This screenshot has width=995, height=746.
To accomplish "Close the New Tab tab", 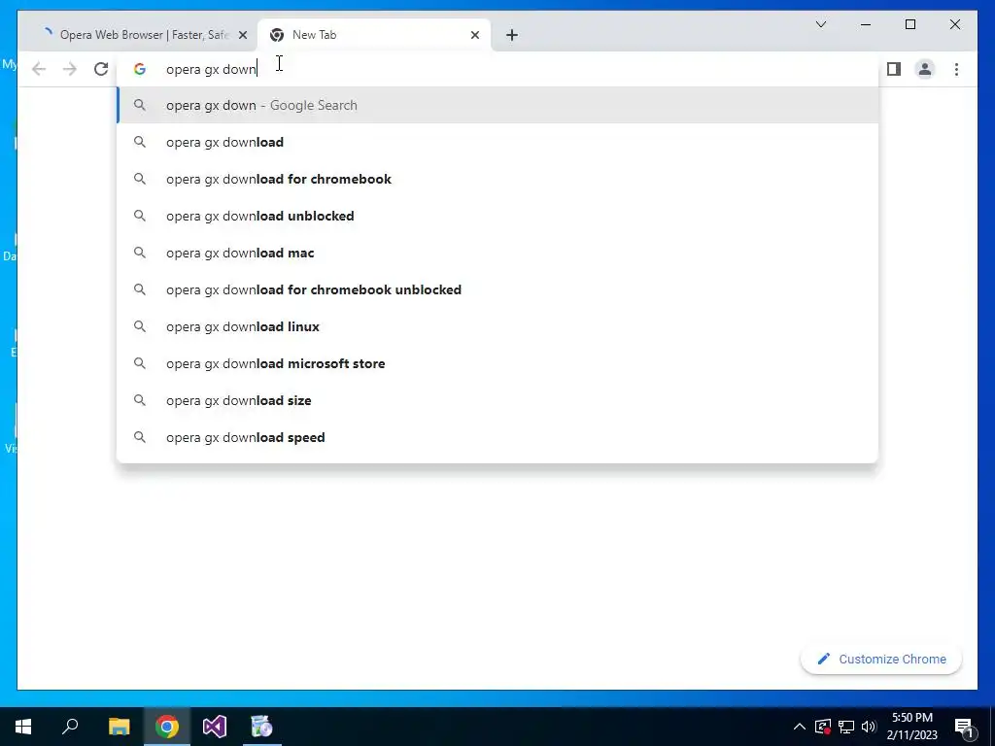I will point(474,35).
